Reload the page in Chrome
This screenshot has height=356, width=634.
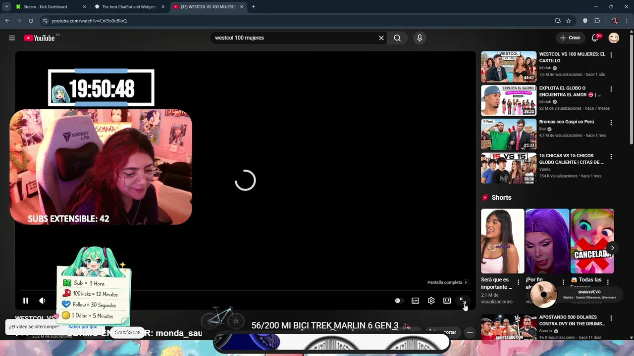(31, 21)
